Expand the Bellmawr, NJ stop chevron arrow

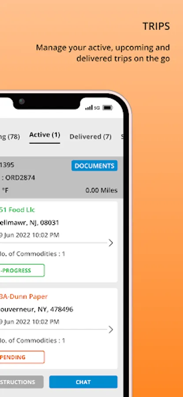[111, 243]
